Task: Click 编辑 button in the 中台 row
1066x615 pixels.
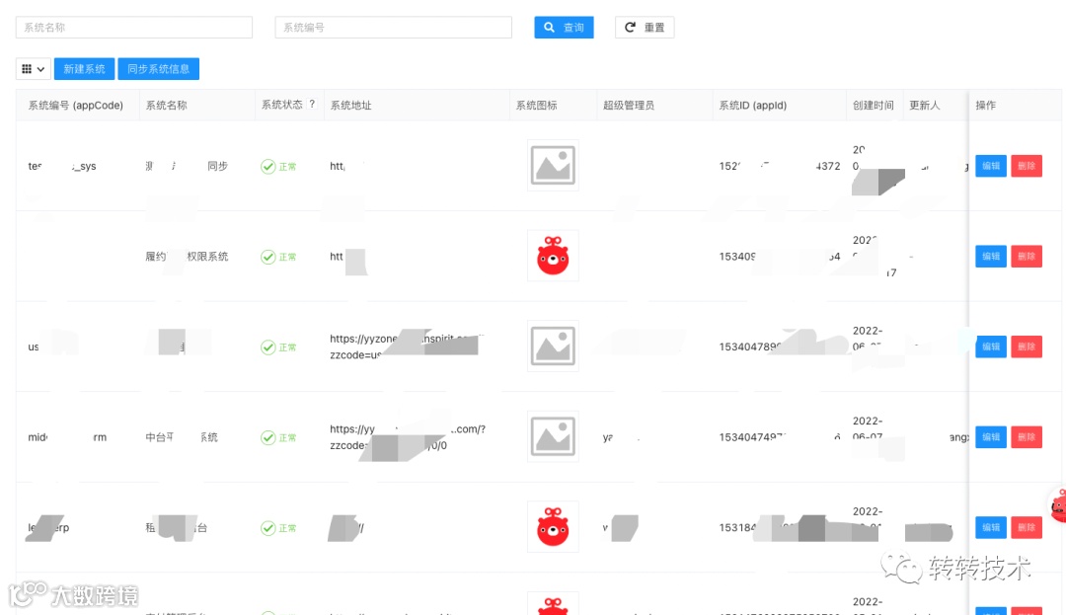Action: click(x=991, y=437)
